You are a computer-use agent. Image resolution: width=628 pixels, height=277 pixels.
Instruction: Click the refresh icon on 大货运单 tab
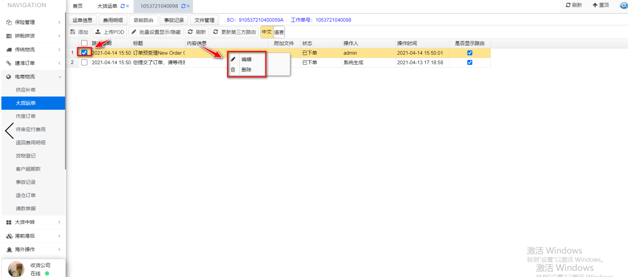tap(123, 6)
